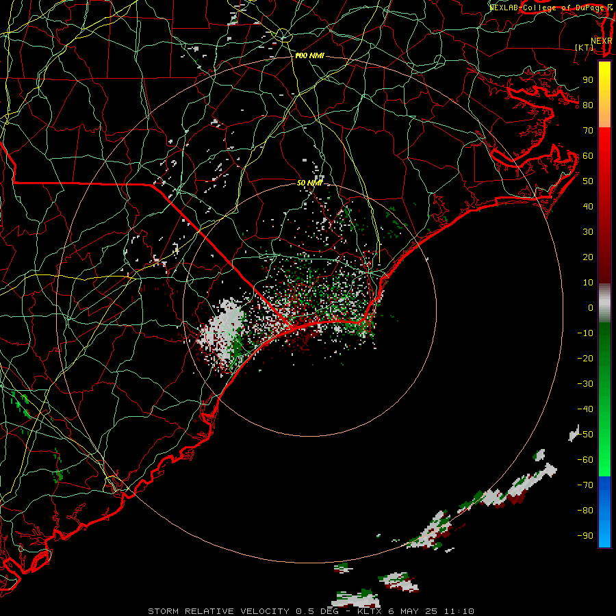Viewport: 616px width, 616px height.
Task: Click the 30 value on the velocity scale
Action: pyautogui.click(x=588, y=232)
